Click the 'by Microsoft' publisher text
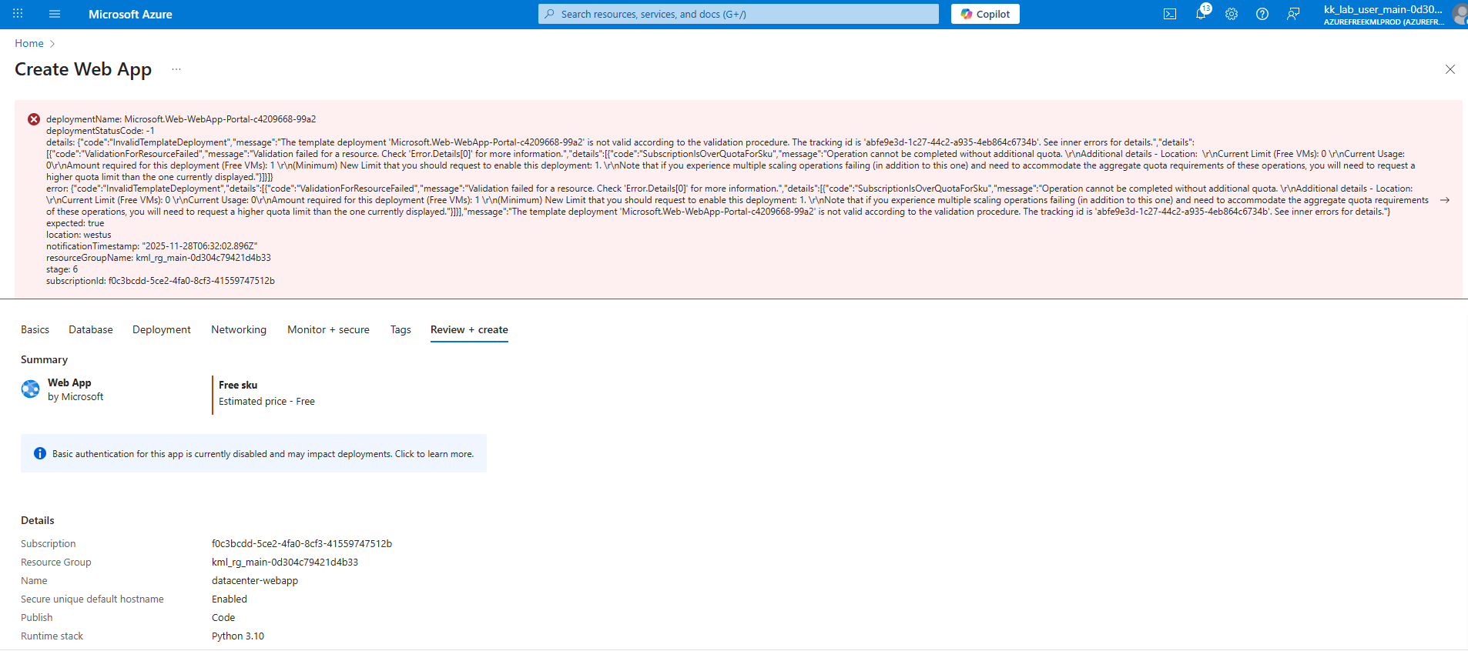 (x=75, y=396)
